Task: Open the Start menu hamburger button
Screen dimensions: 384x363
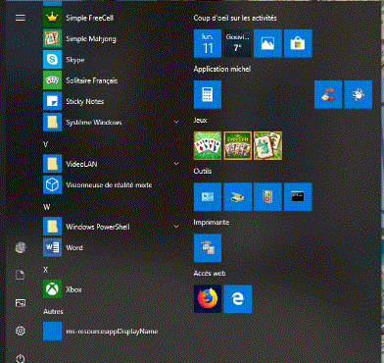Action: coord(21,18)
